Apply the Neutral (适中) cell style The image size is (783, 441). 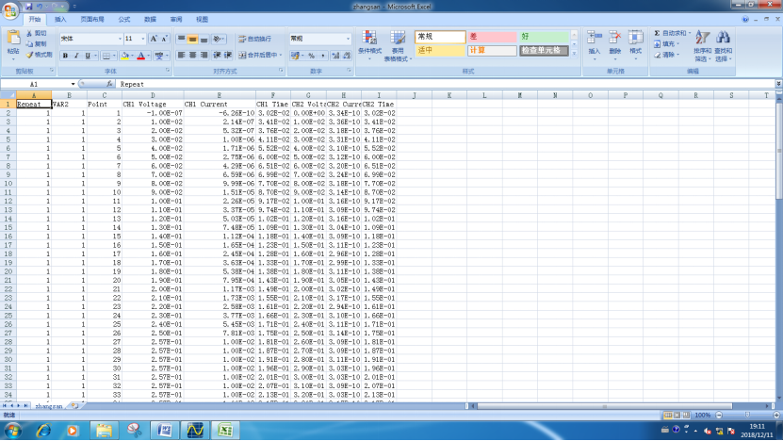440,51
